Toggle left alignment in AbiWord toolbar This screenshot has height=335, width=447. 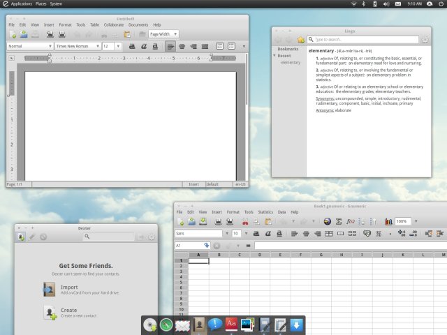point(171,46)
